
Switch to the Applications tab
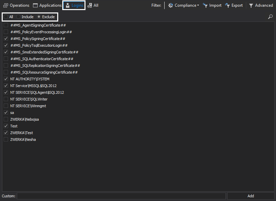47,5
